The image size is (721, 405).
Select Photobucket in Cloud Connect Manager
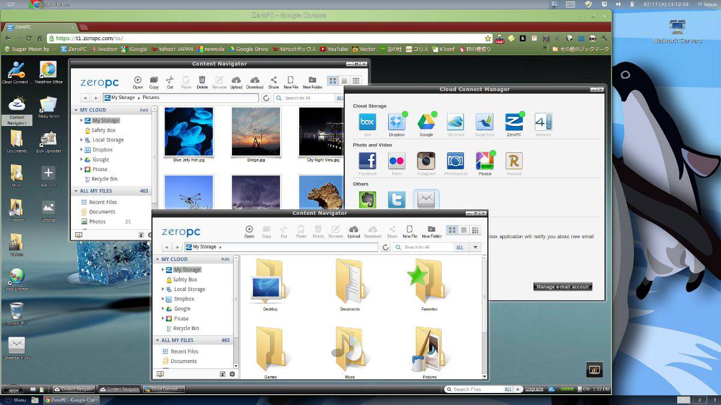click(x=455, y=164)
